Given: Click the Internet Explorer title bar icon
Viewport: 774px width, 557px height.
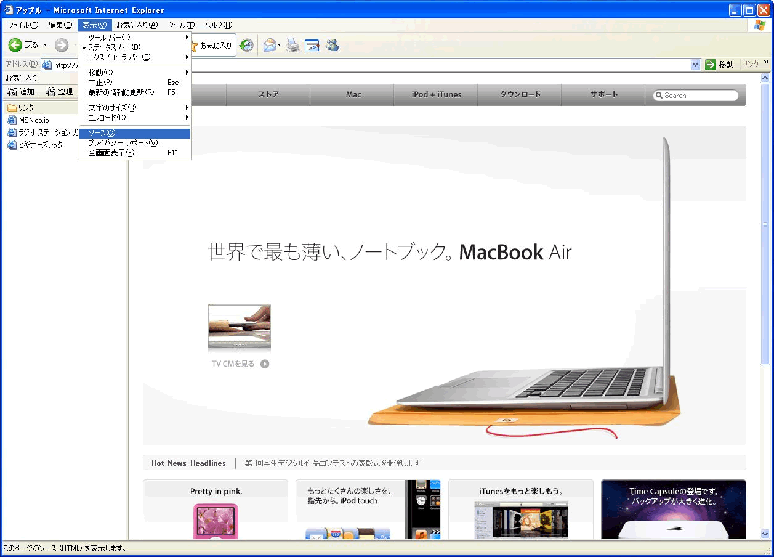Looking at the screenshot, I should tap(9, 10).
